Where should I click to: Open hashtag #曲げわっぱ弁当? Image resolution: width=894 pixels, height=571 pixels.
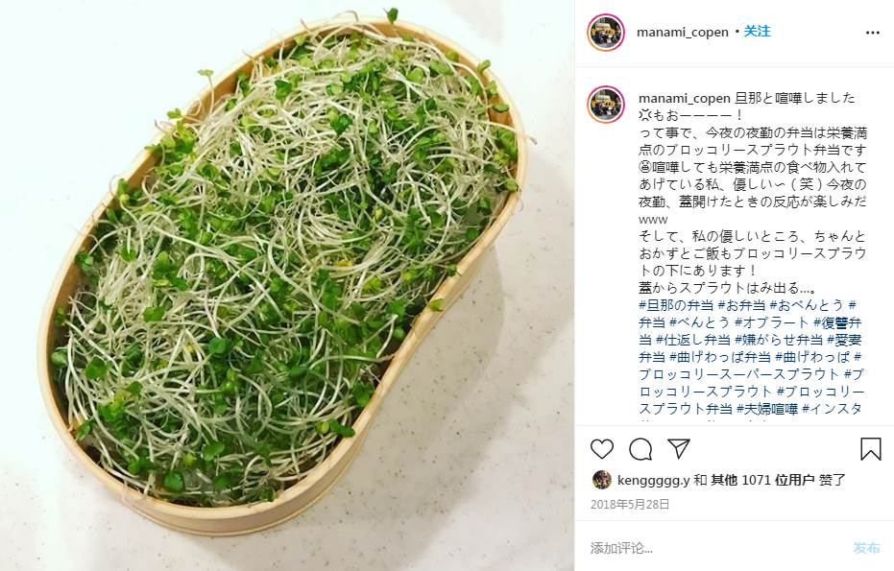click(719, 357)
